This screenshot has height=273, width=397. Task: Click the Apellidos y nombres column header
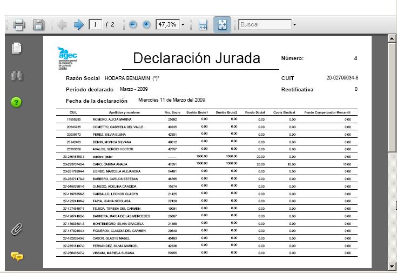click(124, 112)
